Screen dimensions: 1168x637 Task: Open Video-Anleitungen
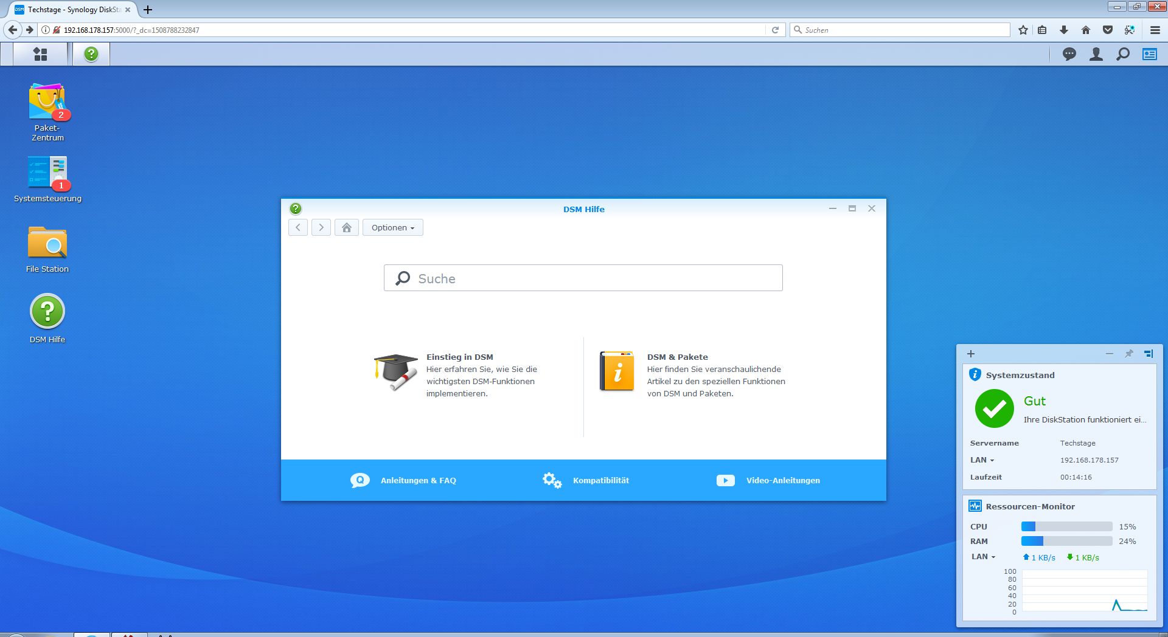tap(768, 480)
